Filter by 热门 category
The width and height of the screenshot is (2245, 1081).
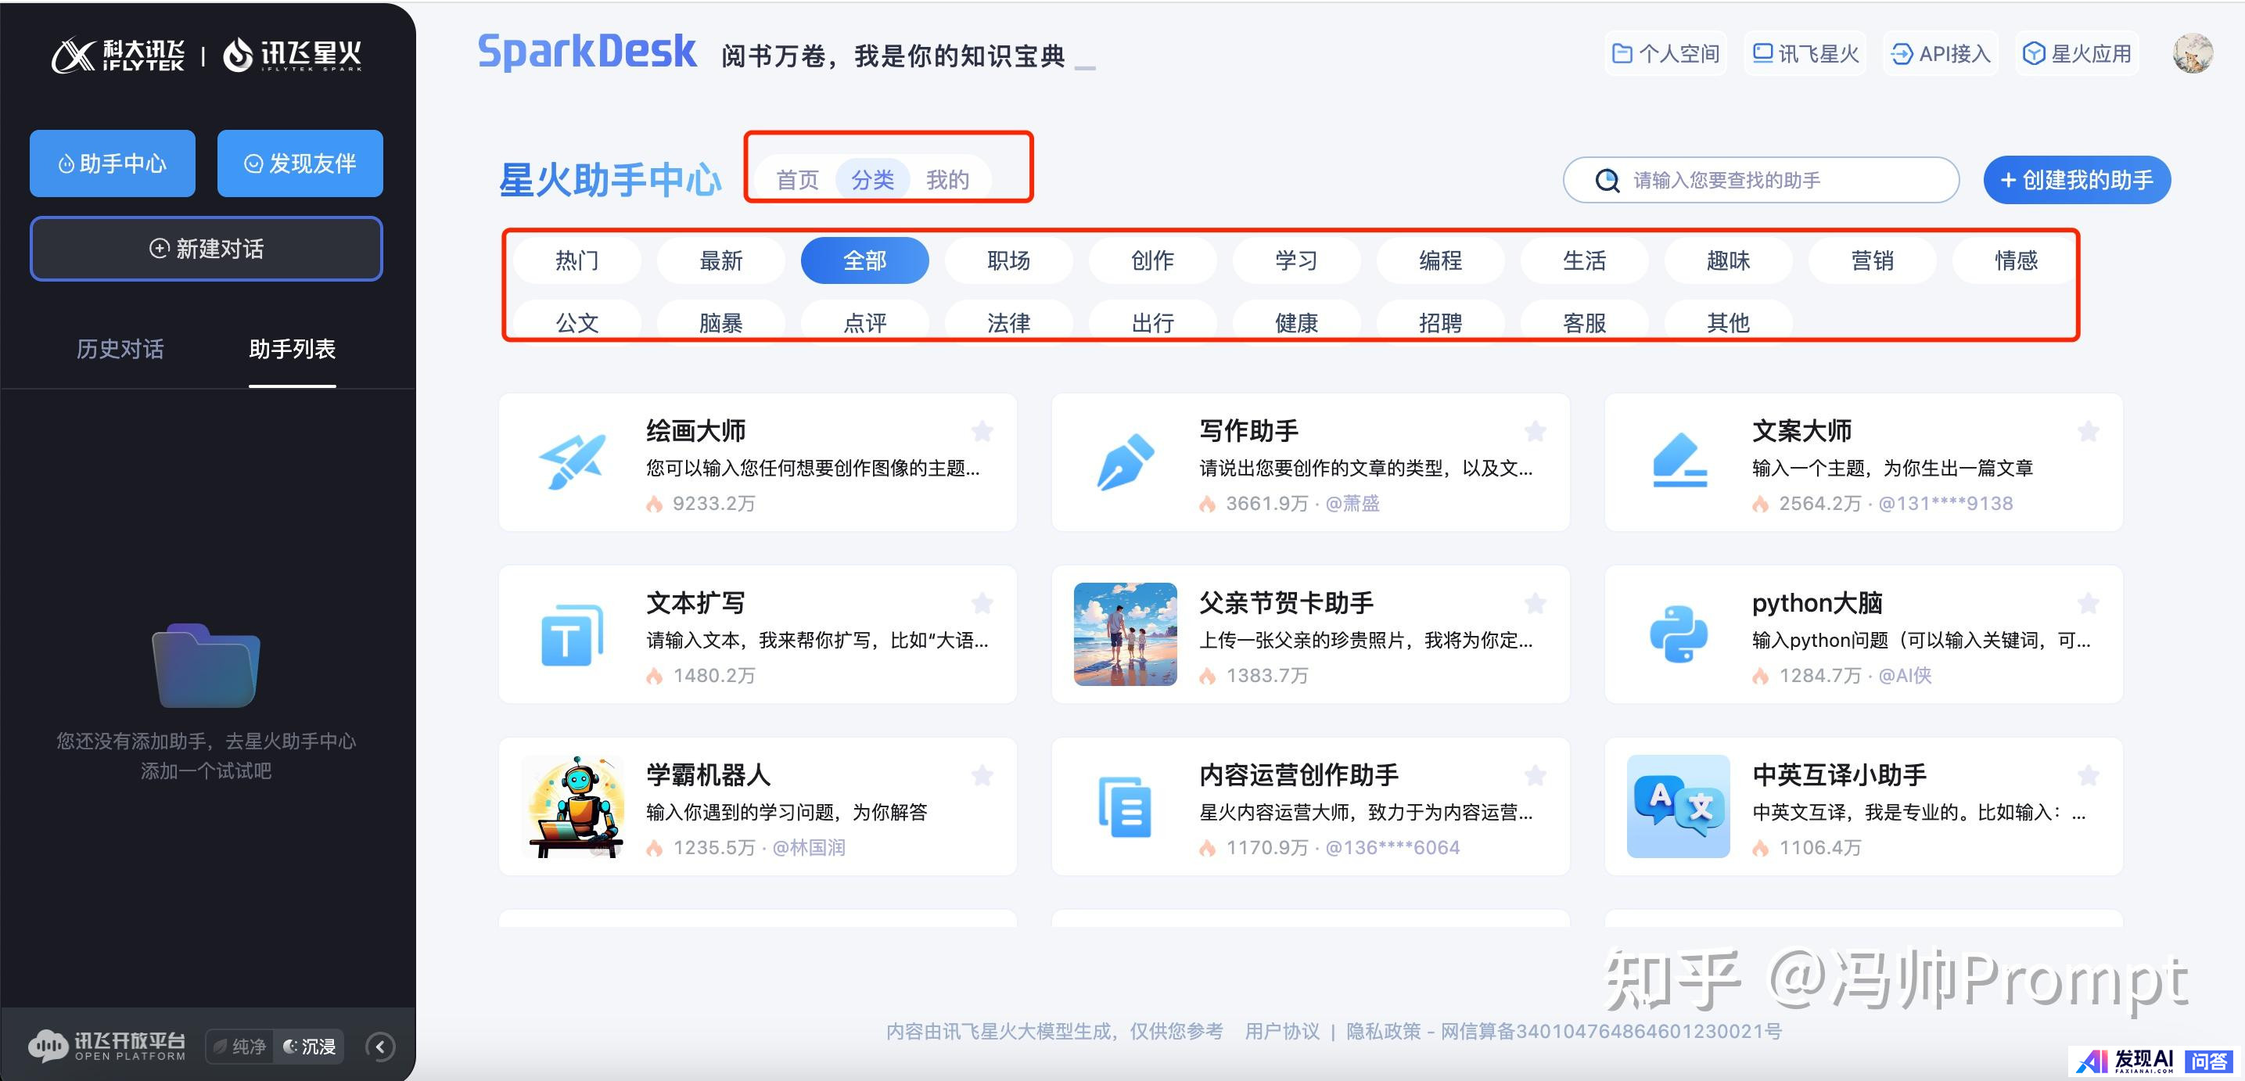point(577,260)
